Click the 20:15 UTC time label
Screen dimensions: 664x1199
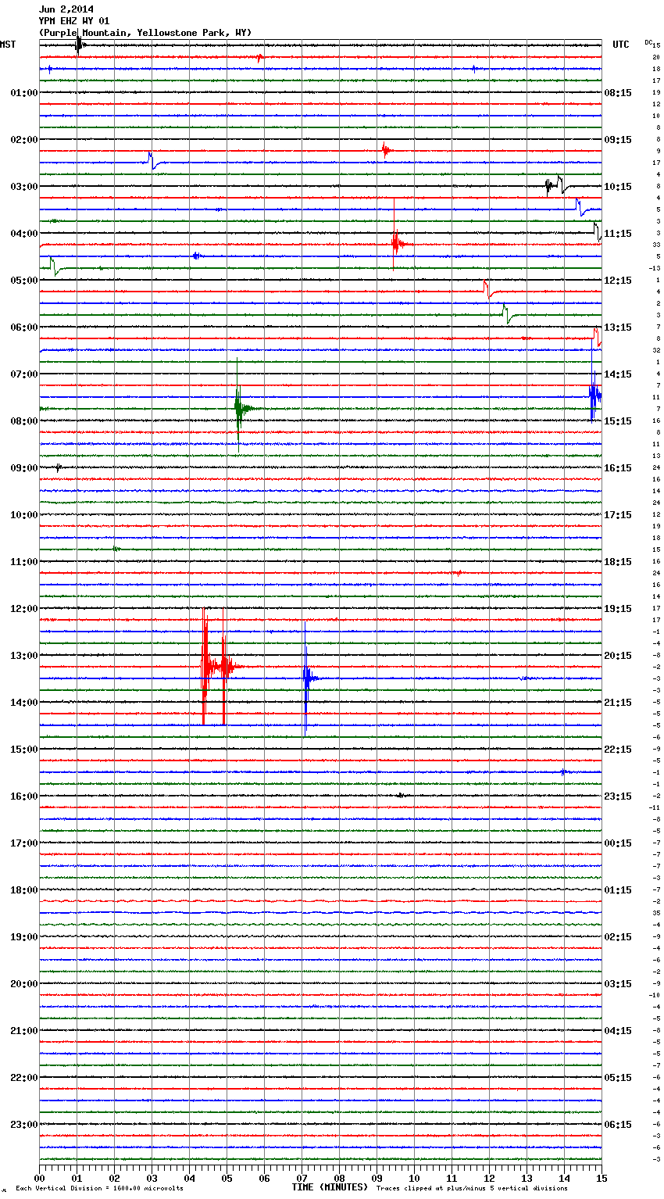click(618, 656)
